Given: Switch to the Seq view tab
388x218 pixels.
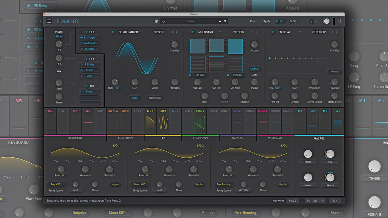Looking at the screenshot, I should 294,21.
